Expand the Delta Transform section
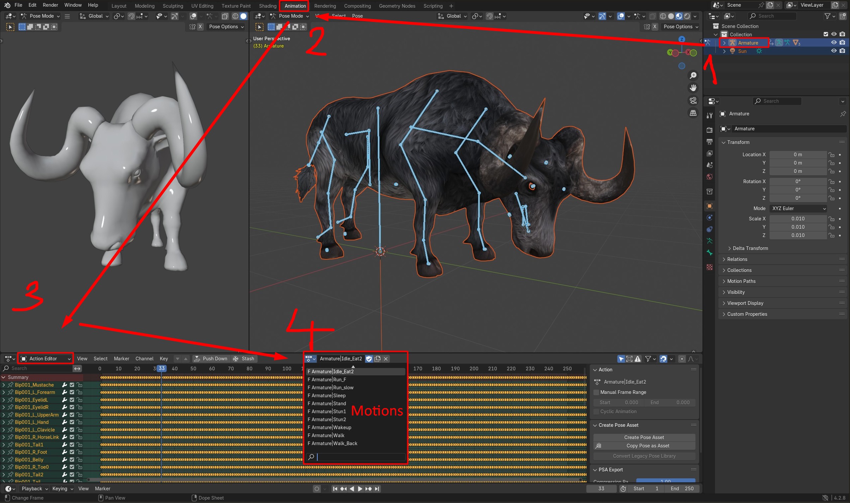 click(x=750, y=248)
